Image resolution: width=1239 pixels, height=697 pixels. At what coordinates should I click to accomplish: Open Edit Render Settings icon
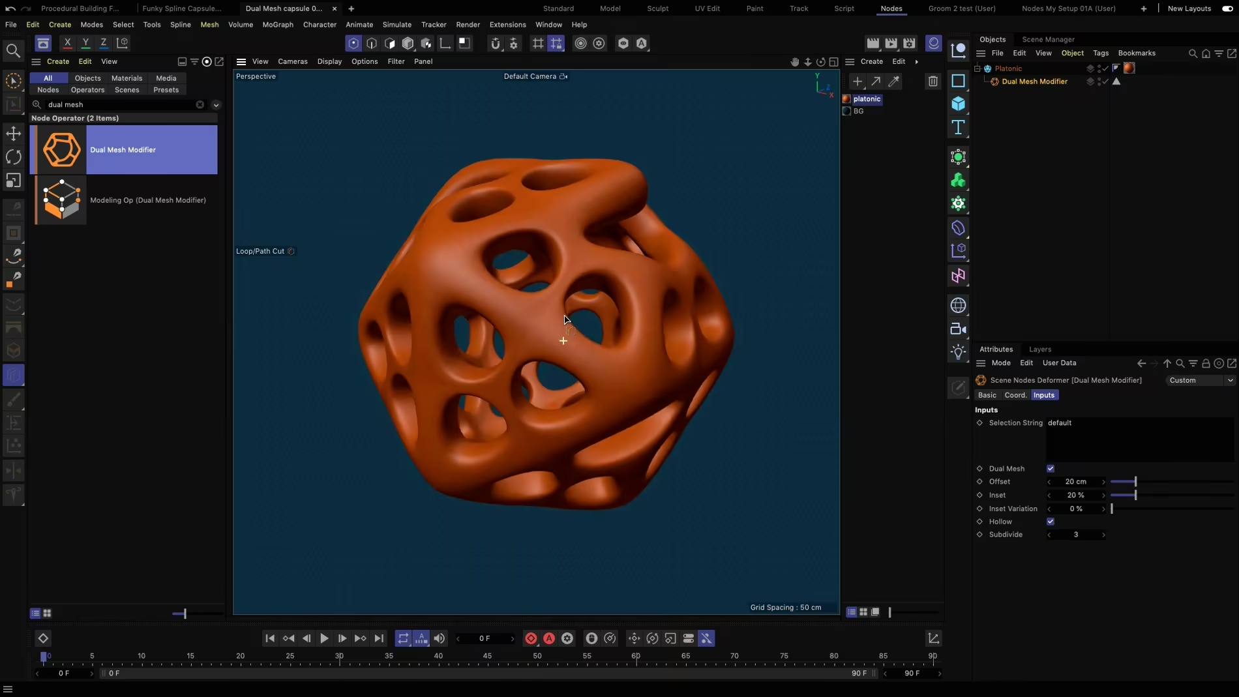(909, 43)
